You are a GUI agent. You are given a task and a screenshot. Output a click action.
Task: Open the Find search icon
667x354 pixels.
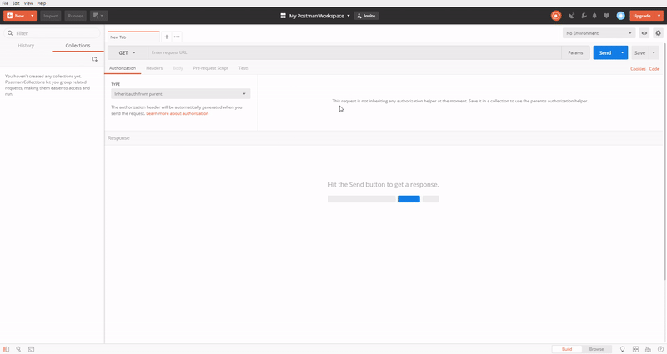[x=18, y=349]
